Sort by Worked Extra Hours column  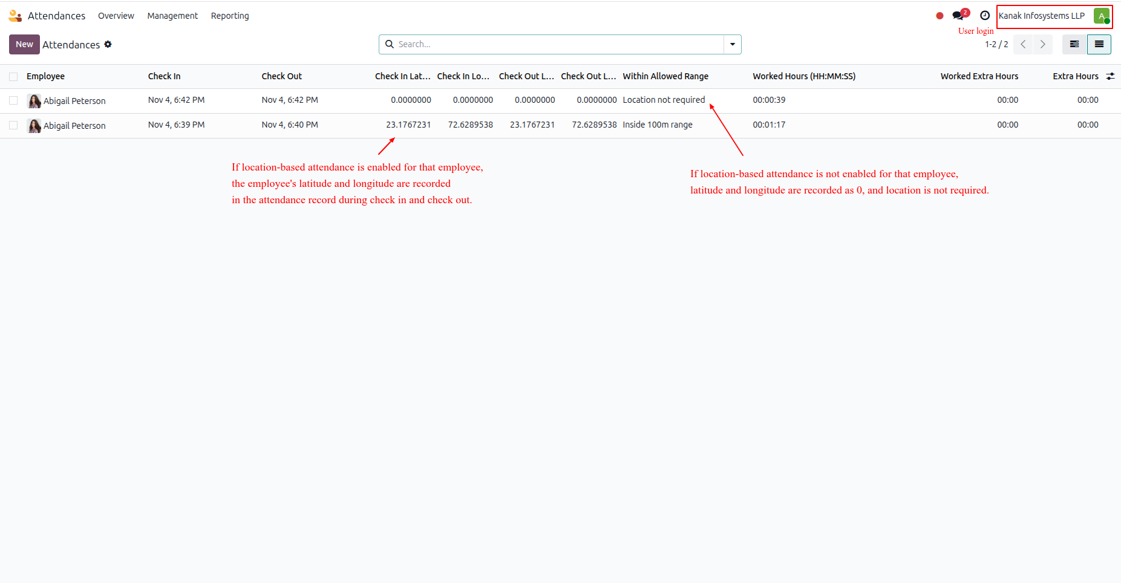[979, 76]
